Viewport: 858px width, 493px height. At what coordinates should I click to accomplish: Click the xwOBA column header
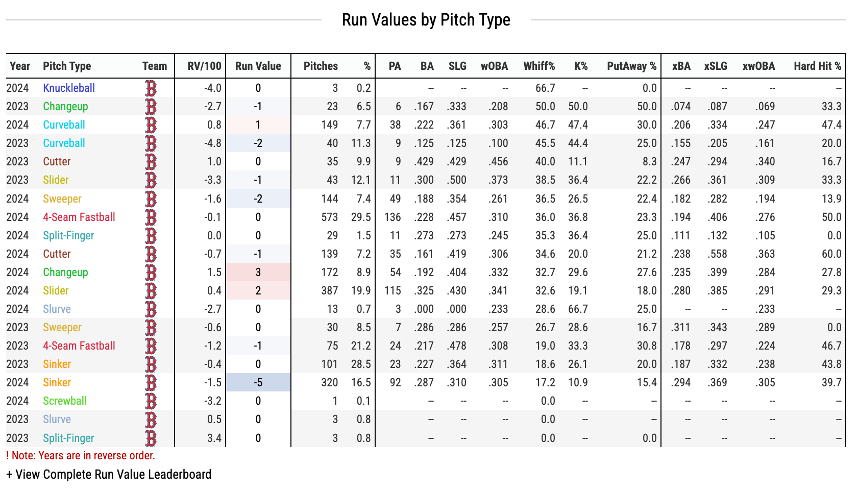758,66
